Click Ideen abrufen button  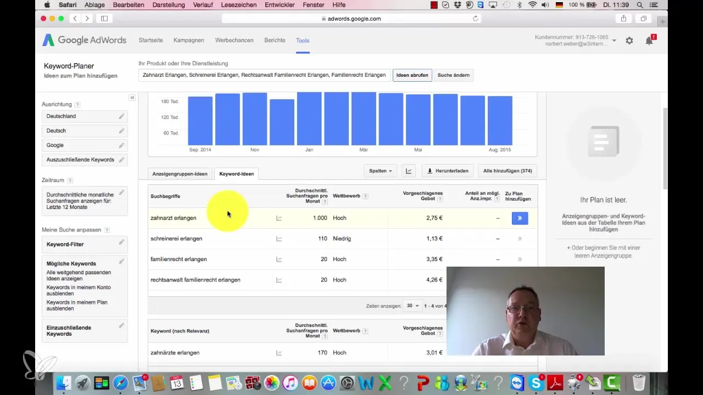tap(412, 75)
